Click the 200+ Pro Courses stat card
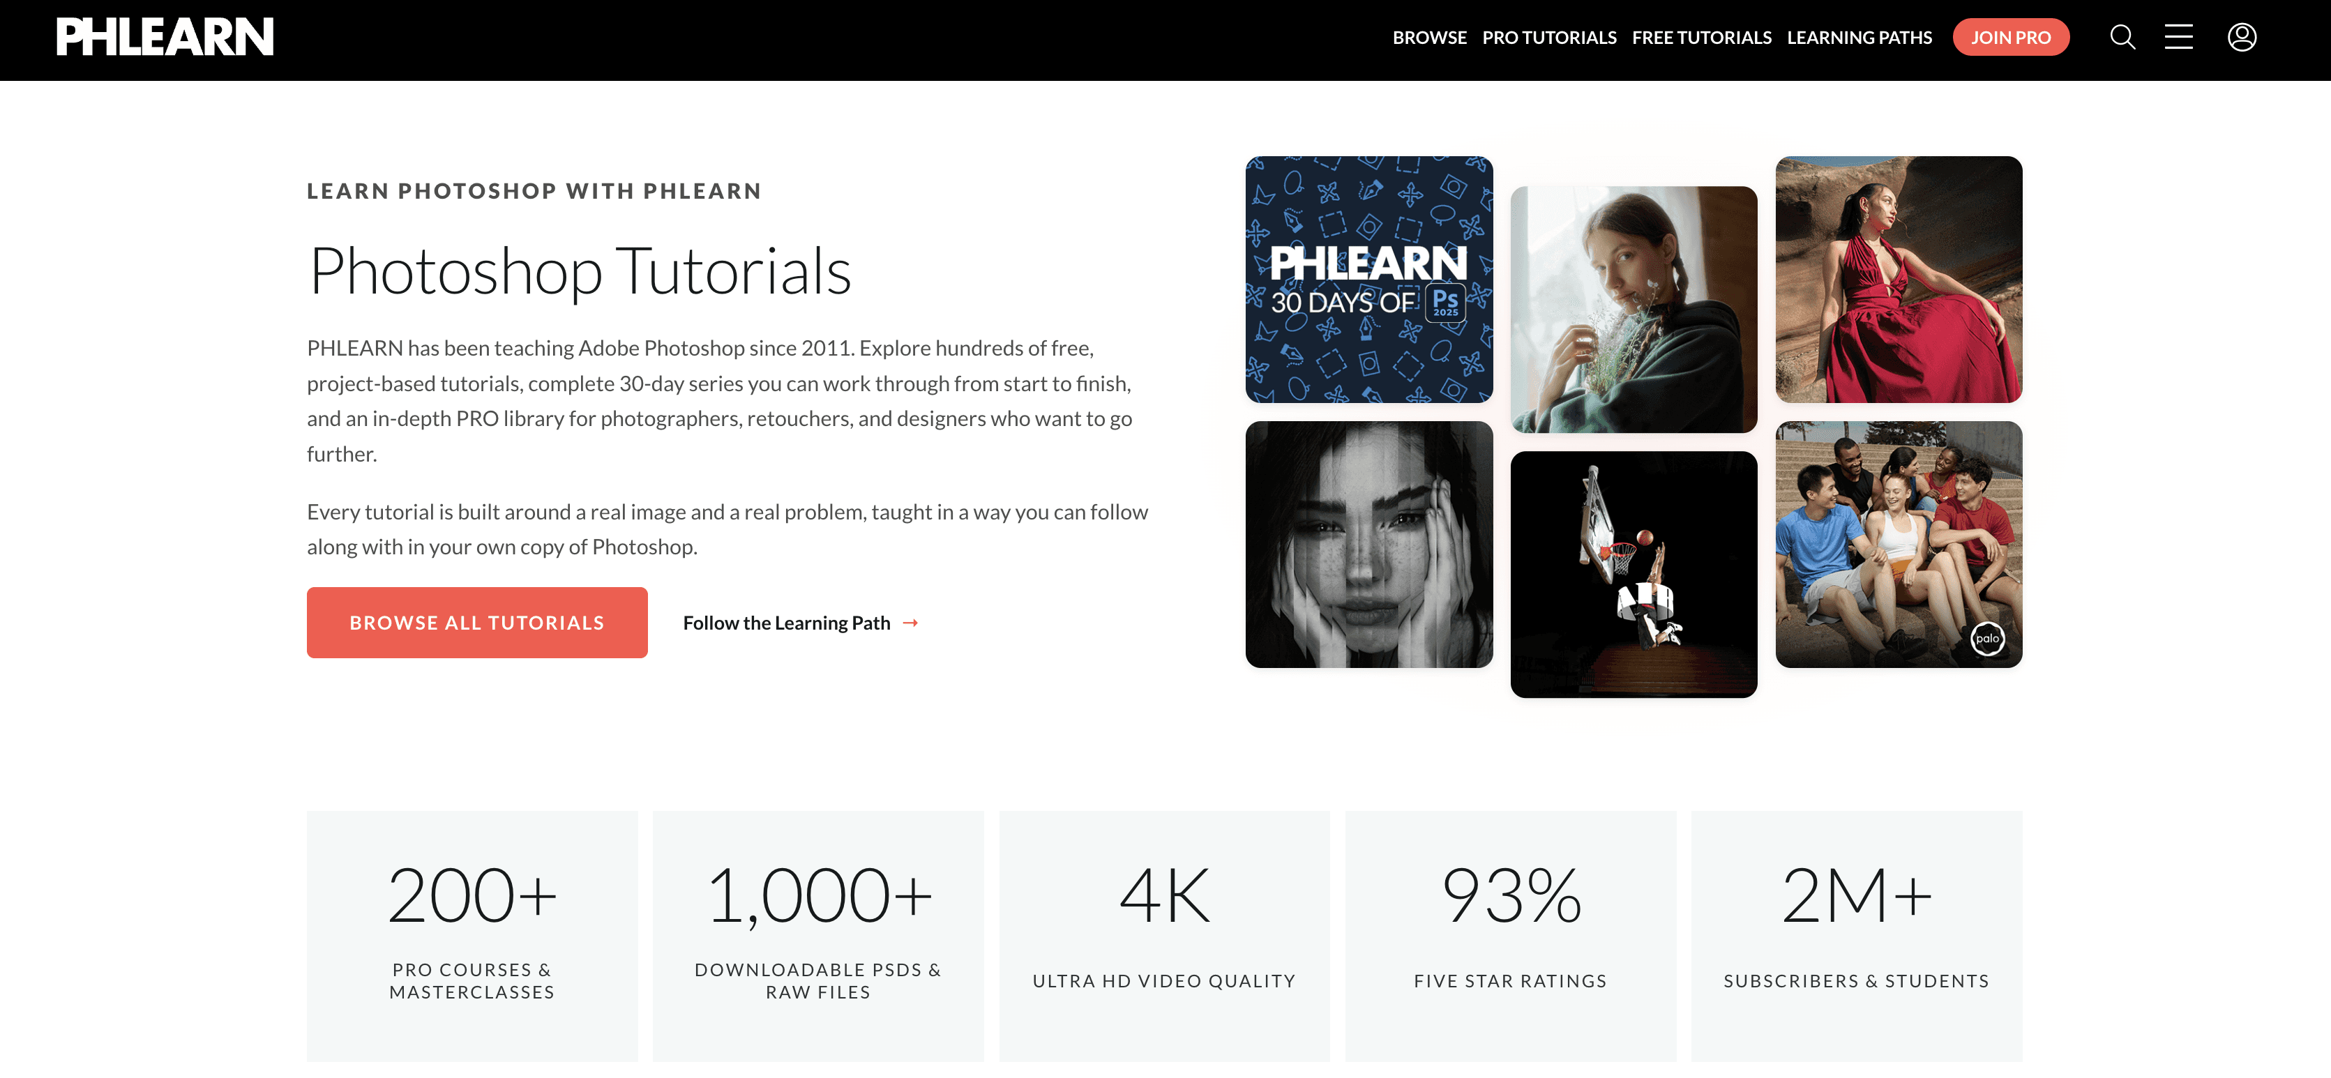Viewport: 2331px width, 1078px height. click(x=472, y=936)
